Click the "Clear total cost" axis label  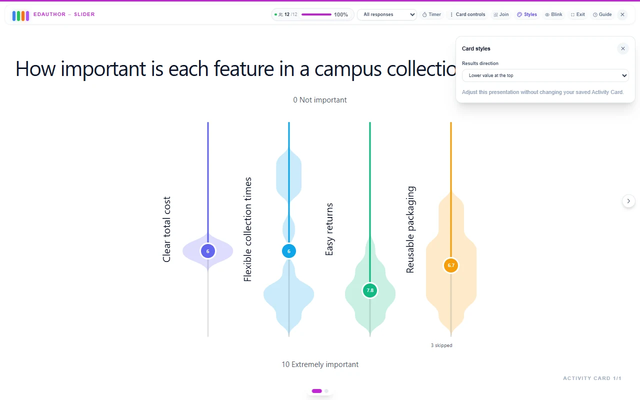(167, 229)
